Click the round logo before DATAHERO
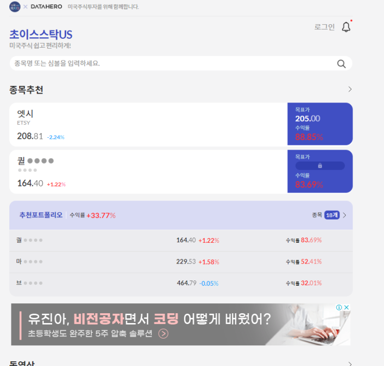The width and height of the screenshot is (384, 366). (x=14, y=7)
